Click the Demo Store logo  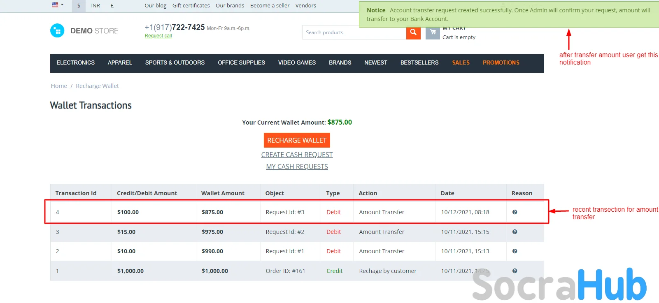84,31
